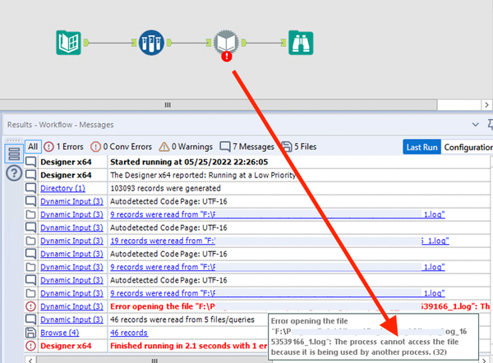The width and height of the screenshot is (493, 363).
Task: Show the 5 Files filter
Action: (302, 147)
